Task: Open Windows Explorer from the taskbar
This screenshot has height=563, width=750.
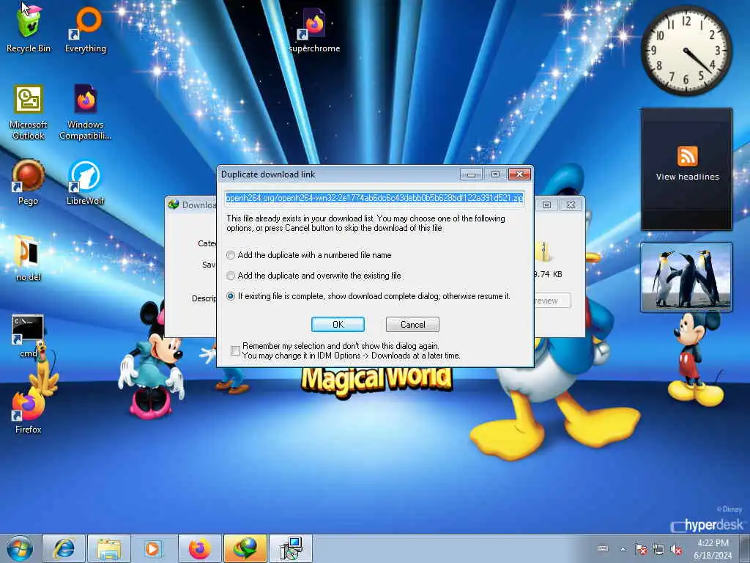Action: (x=108, y=548)
